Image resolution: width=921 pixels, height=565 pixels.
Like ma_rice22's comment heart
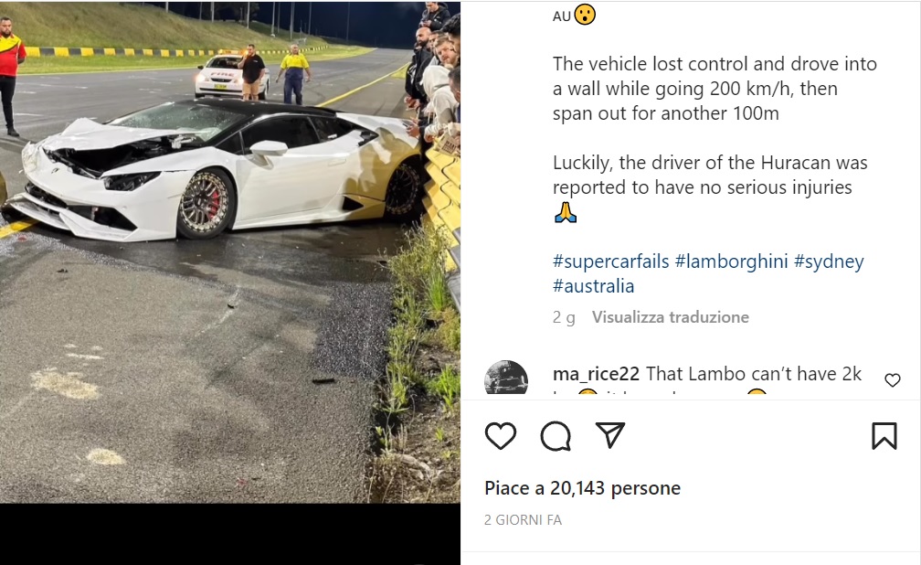[892, 380]
